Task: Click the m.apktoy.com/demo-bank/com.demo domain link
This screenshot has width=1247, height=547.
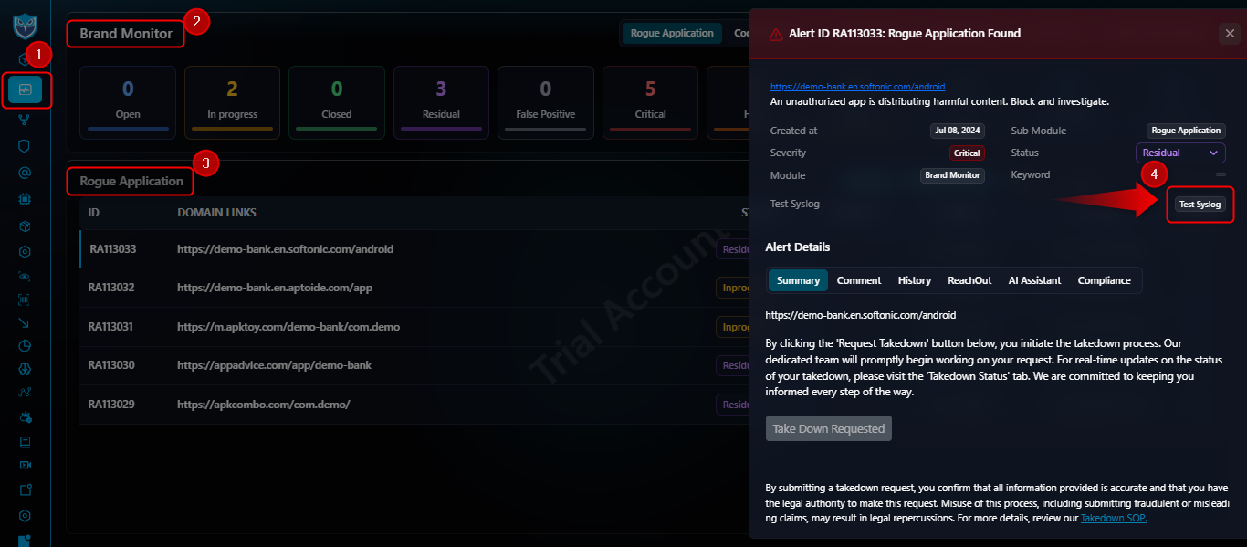Action: coord(288,327)
